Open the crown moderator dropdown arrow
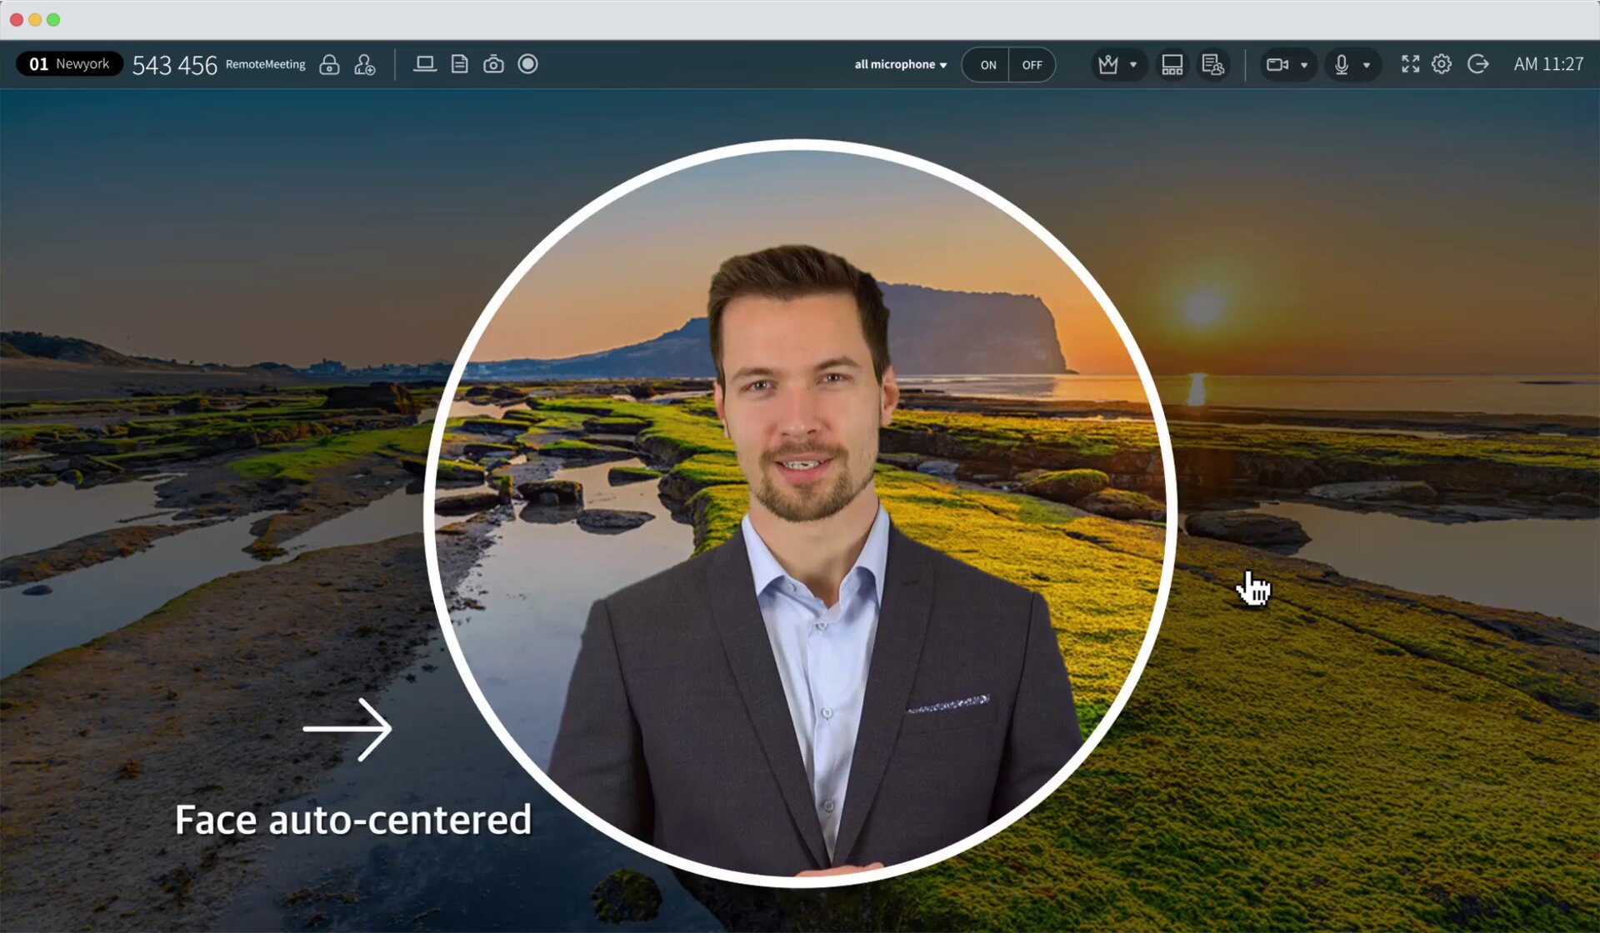 click(1133, 65)
